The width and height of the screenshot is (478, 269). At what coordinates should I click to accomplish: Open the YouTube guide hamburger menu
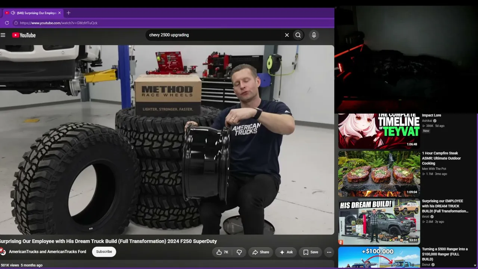coord(3,35)
